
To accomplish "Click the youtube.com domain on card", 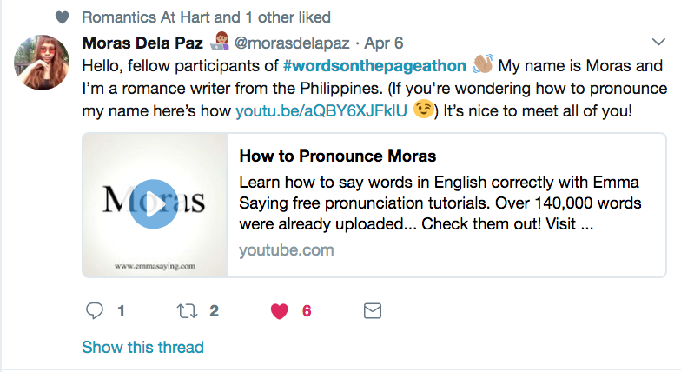I will tap(286, 250).
